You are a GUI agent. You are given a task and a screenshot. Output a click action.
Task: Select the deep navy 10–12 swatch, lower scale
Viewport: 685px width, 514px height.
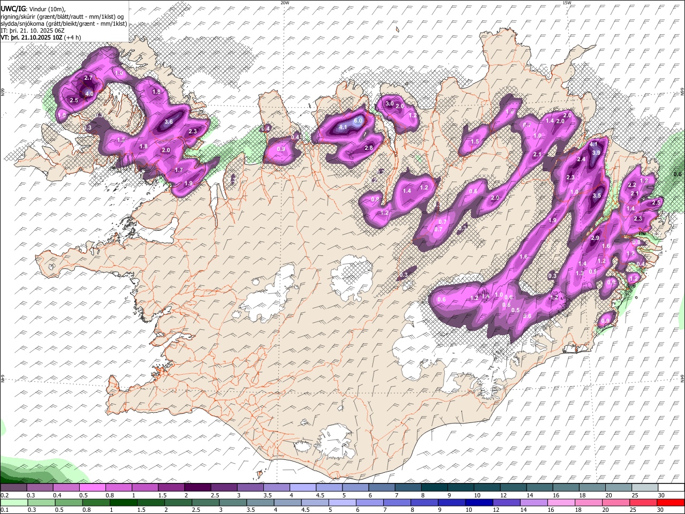tap(479, 503)
